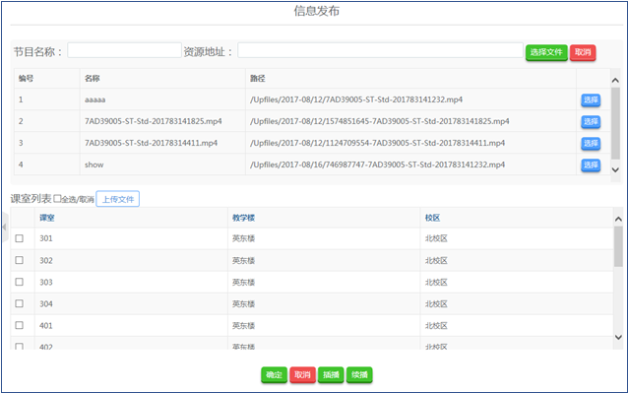Tick the 全选/取消 checkbox
The width and height of the screenshot is (628, 393).
(57, 199)
